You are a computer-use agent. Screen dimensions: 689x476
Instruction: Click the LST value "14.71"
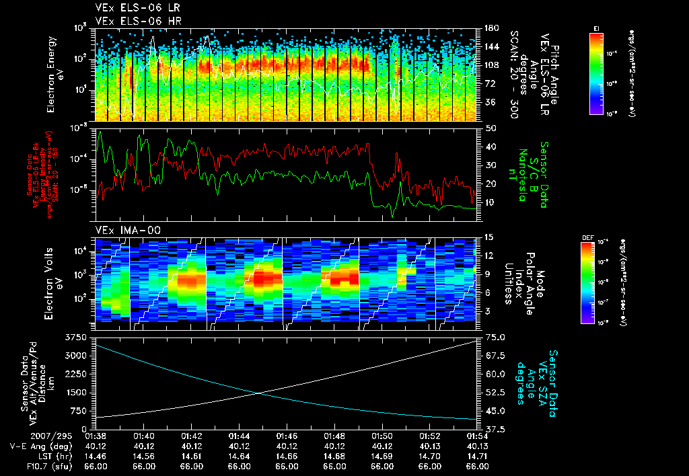477,457
